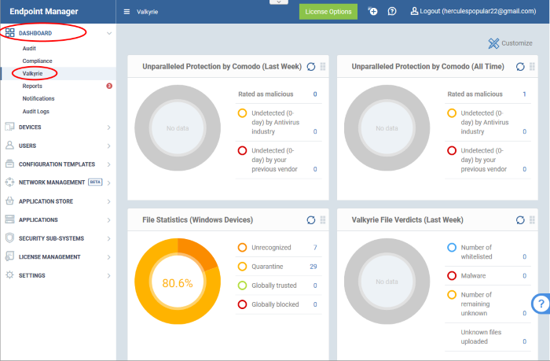Open the Audit Logs menu item
Image resolution: width=550 pixels, height=361 pixels.
(x=36, y=112)
